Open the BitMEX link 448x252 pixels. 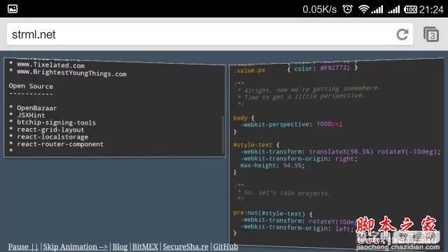coord(145,246)
